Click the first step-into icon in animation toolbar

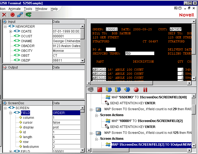click(x=109, y=90)
